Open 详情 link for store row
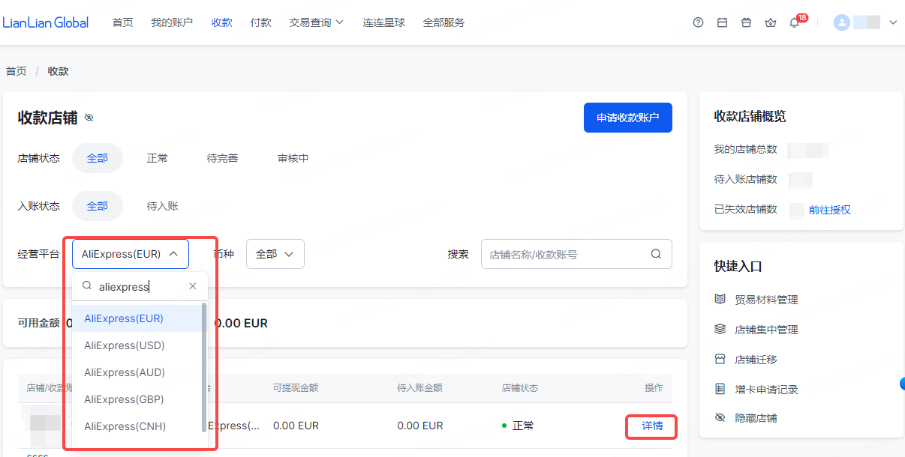The image size is (905, 457). (652, 426)
